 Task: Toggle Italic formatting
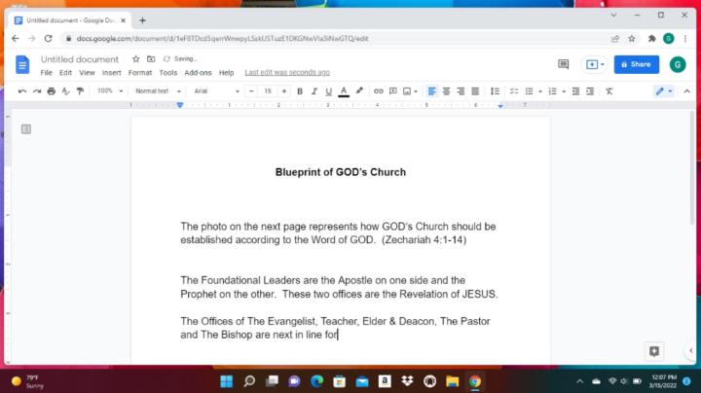point(314,91)
